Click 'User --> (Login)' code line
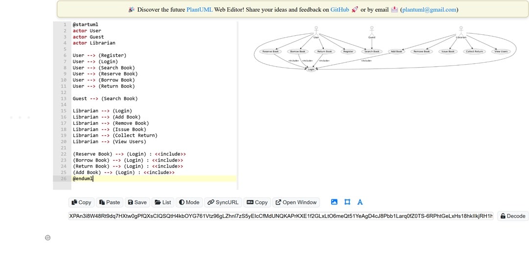This screenshot has width=529, height=266. click(x=95, y=61)
